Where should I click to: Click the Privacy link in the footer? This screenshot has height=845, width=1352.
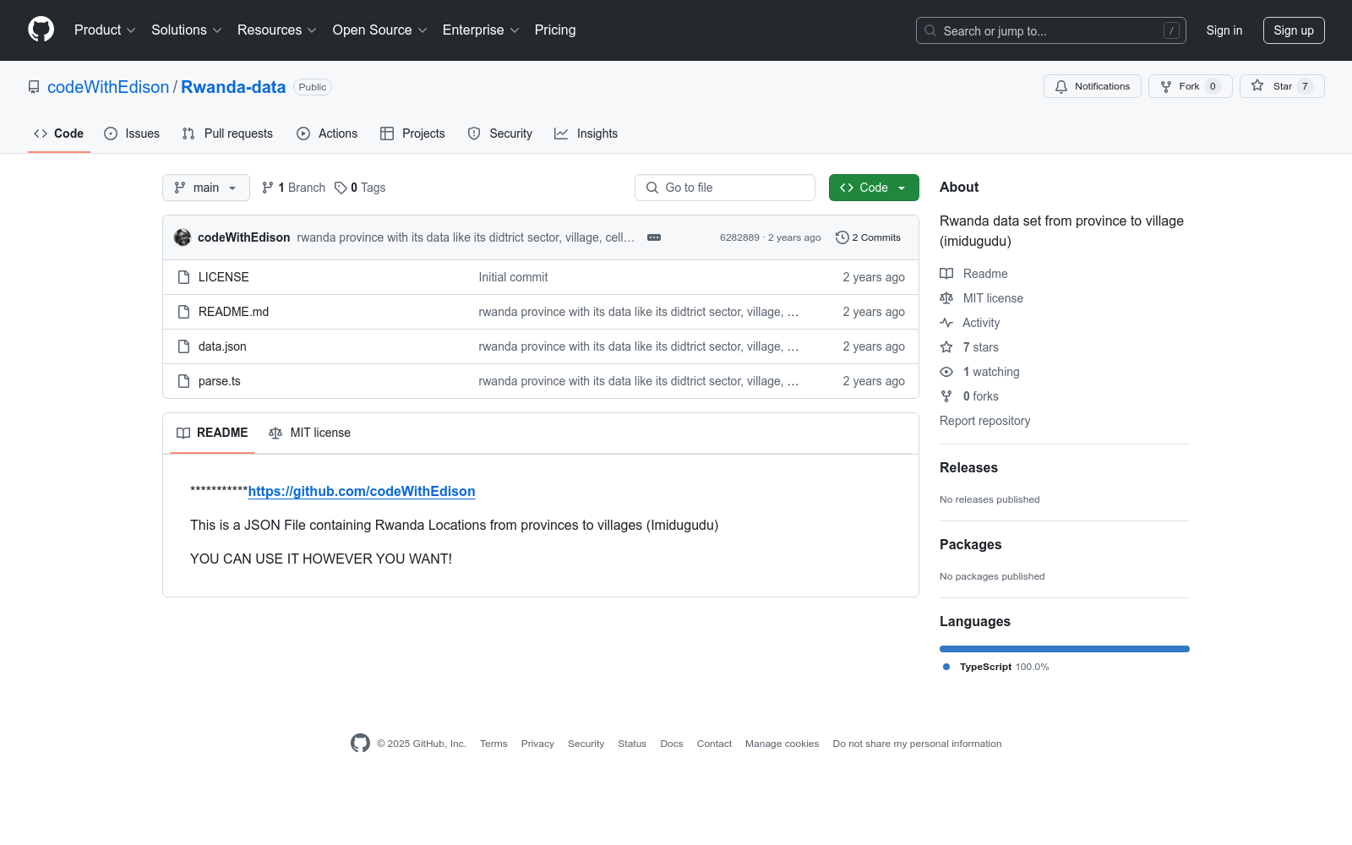pyautogui.click(x=537, y=744)
